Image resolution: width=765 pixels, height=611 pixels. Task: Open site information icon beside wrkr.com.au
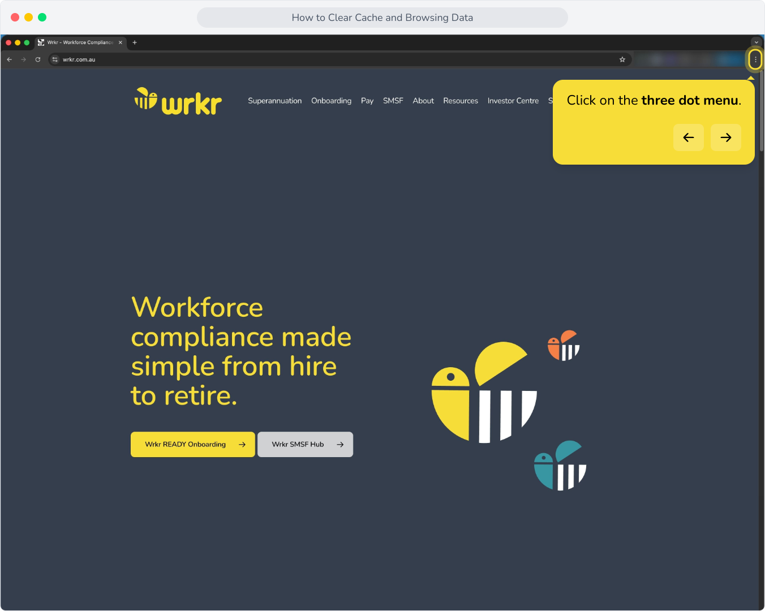click(55, 59)
